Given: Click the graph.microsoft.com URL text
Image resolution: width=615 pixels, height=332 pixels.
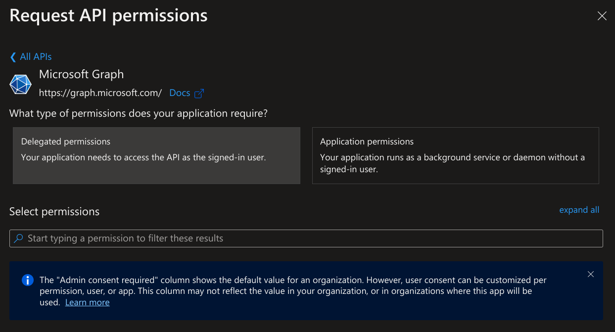Looking at the screenshot, I should [x=100, y=93].
